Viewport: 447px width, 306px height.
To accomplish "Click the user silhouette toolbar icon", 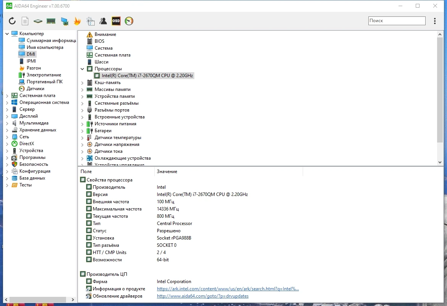I will click(x=103, y=21).
